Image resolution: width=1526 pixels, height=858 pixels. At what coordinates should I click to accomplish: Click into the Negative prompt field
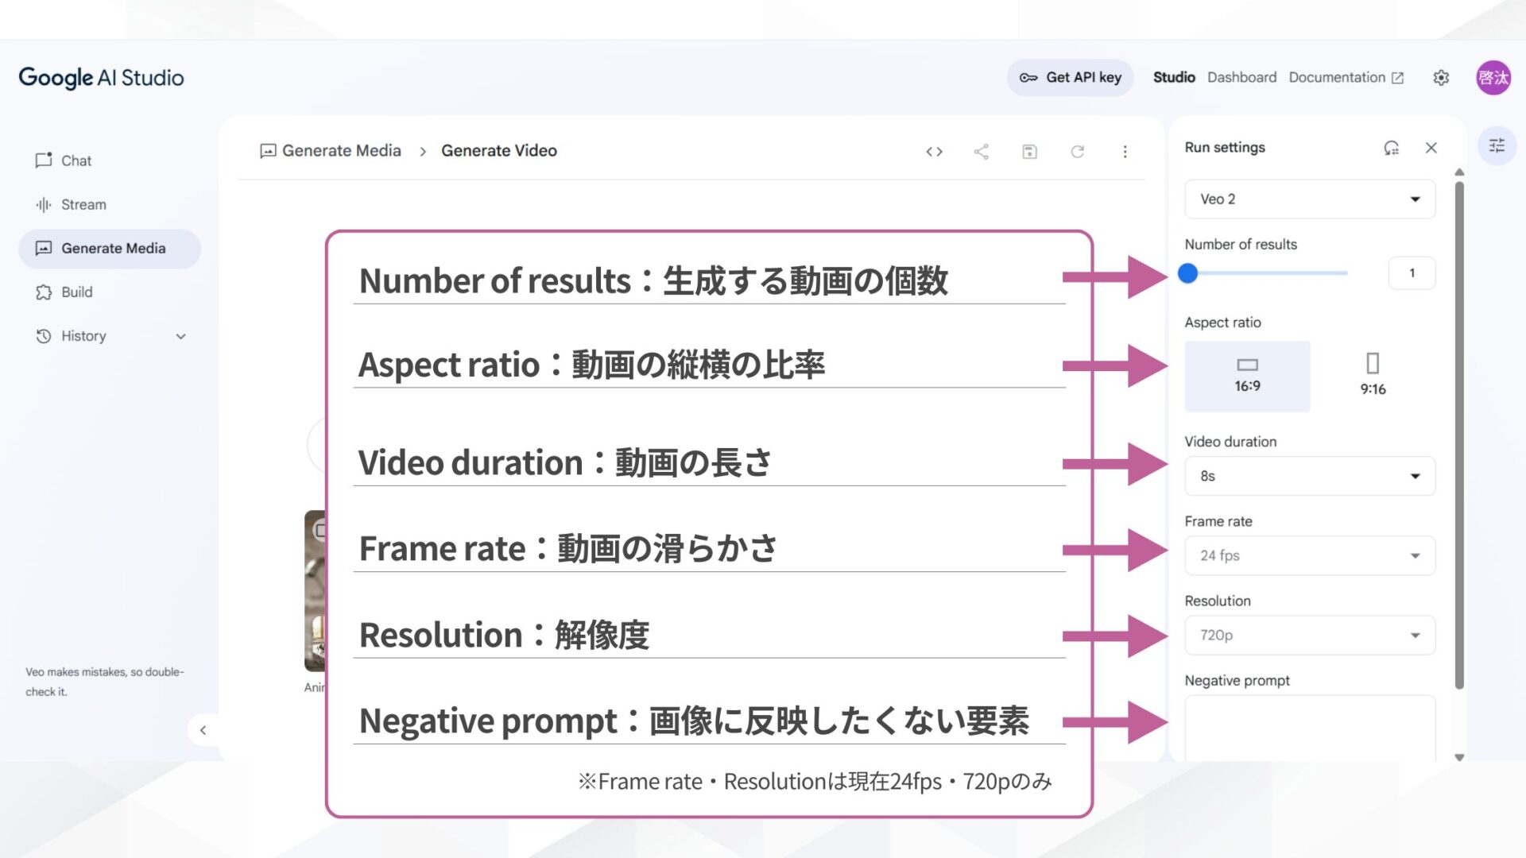(1310, 729)
